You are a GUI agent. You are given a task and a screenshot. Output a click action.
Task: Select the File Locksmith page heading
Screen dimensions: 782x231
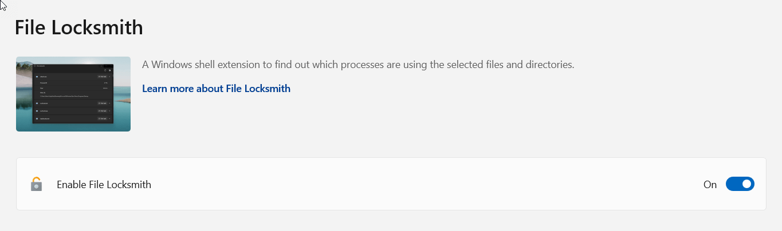[x=78, y=27]
